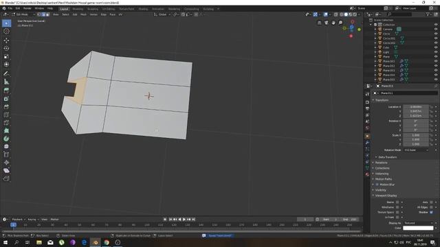Viewport: 440px width, 247px height.
Task: Enable the Wireframe checkbox
Action: coord(397,207)
